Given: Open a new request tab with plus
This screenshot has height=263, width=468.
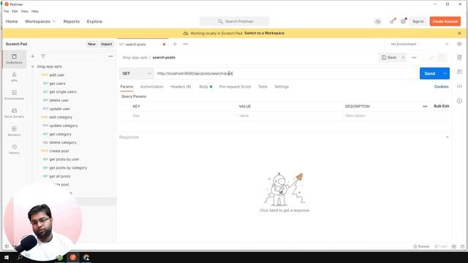Looking at the screenshot, I should coord(175,44).
